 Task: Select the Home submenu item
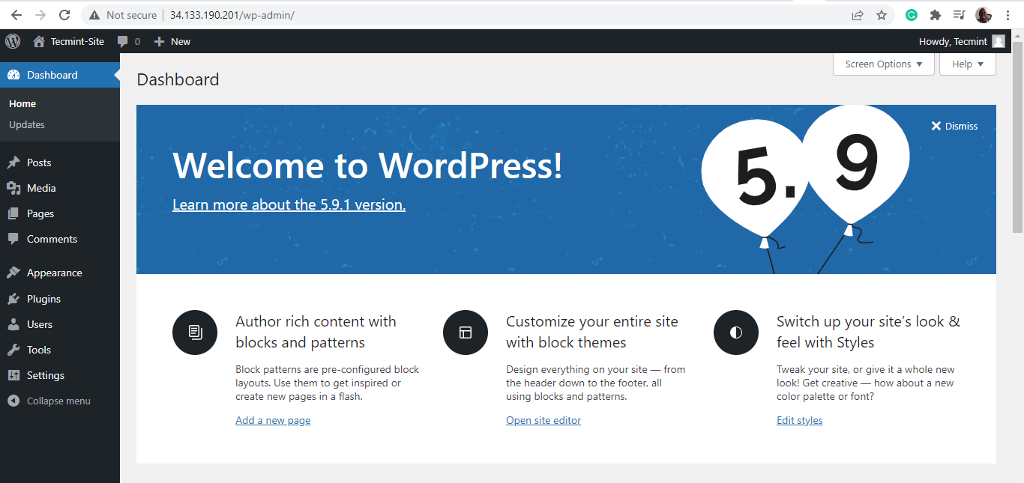(22, 103)
